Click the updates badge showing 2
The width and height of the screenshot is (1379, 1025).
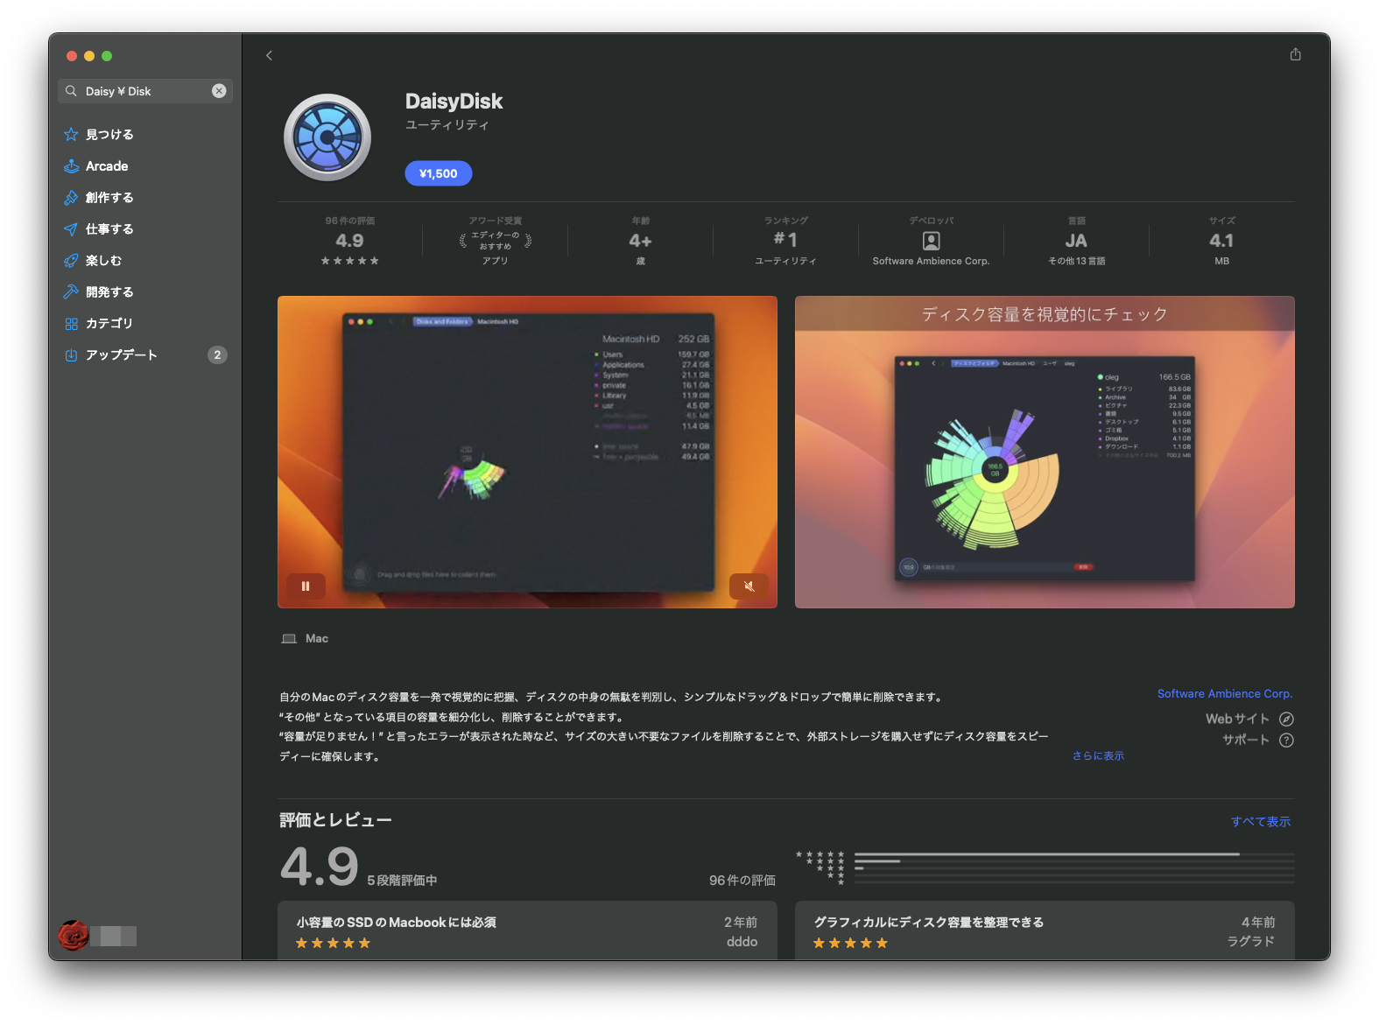coord(217,355)
